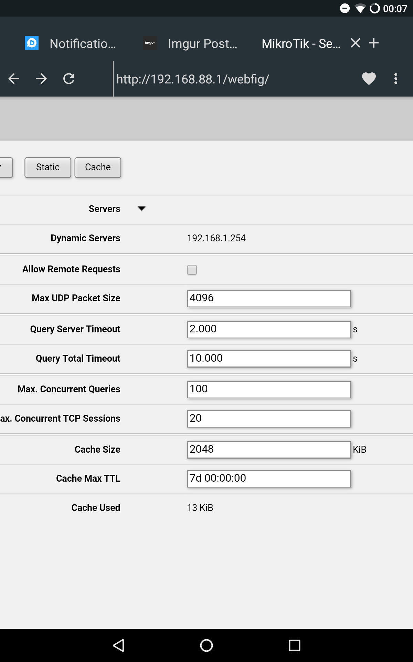Tap Android recent apps square
Image resolution: width=413 pixels, height=662 pixels.
click(295, 645)
